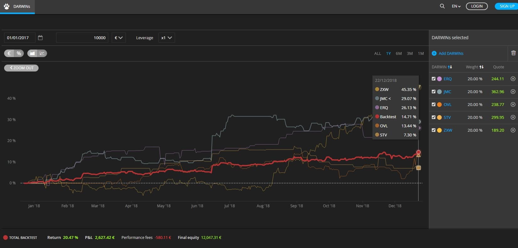
Task: Click the Quote column header
Action: [x=498, y=67]
